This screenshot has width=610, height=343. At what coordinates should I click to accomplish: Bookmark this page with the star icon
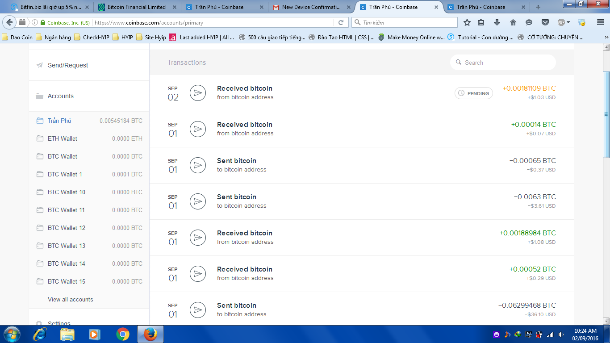pyautogui.click(x=467, y=22)
